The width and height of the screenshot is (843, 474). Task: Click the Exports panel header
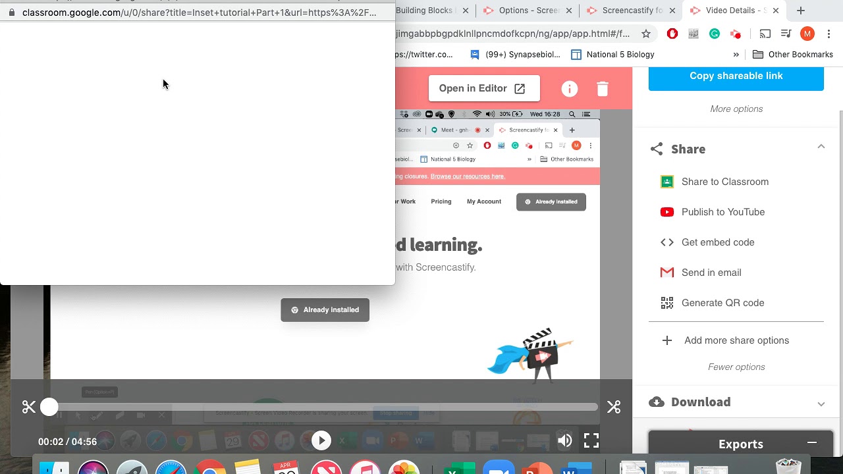pyautogui.click(x=741, y=444)
